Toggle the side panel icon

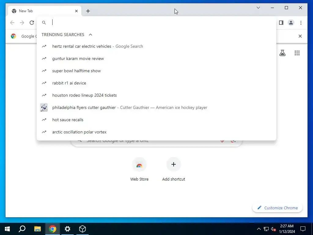[x=281, y=23]
